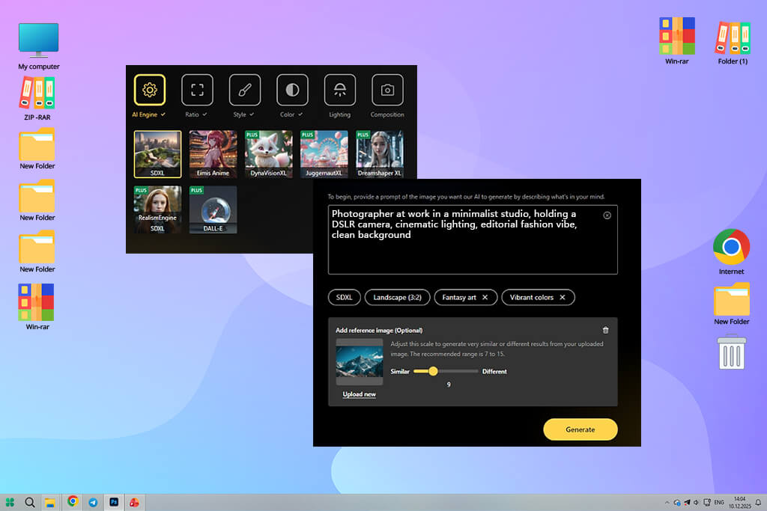This screenshot has width=767, height=511.
Task: Show hidden tray icons chevron
Action: (x=667, y=502)
